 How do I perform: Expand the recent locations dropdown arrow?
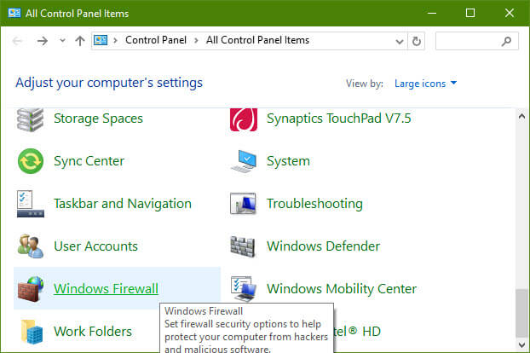62,41
